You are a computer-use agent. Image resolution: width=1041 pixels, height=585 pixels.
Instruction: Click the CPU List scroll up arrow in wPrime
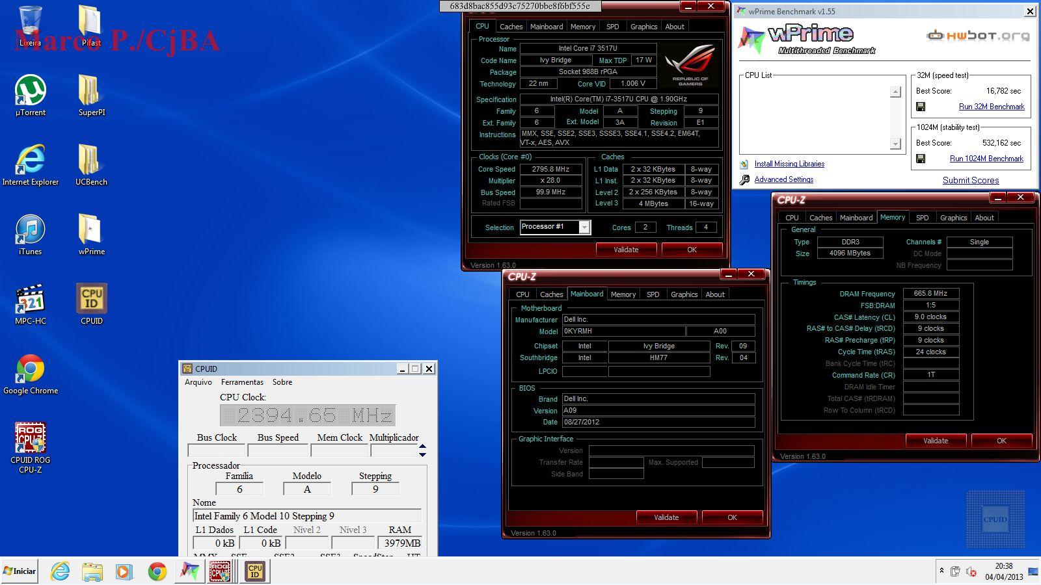point(896,92)
